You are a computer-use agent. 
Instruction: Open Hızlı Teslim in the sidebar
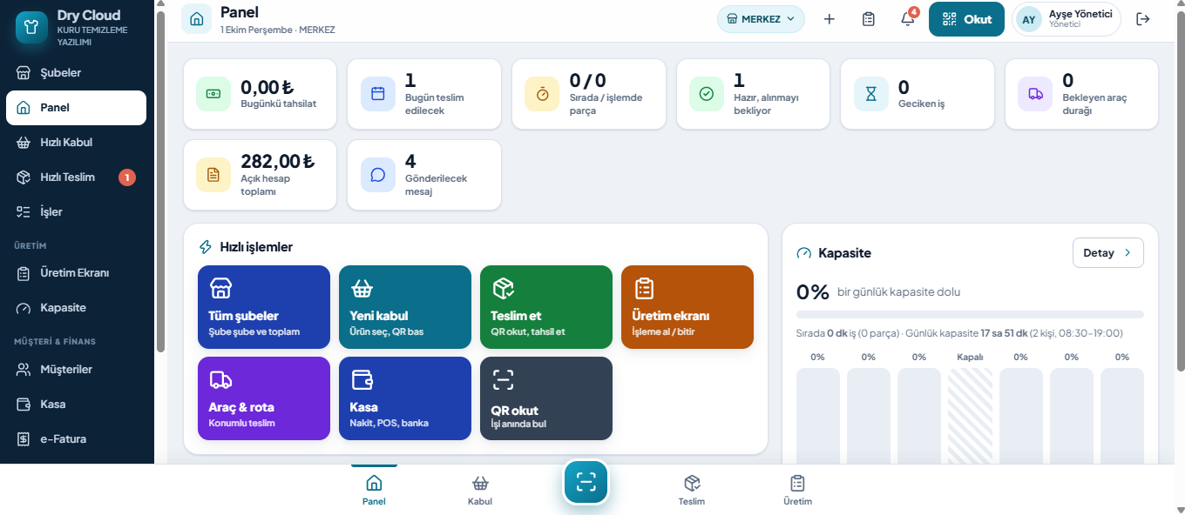(x=76, y=177)
